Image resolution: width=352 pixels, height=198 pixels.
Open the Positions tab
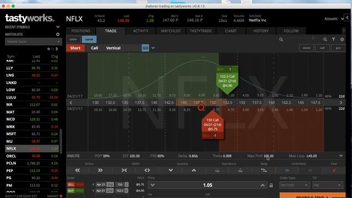pos(81,31)
